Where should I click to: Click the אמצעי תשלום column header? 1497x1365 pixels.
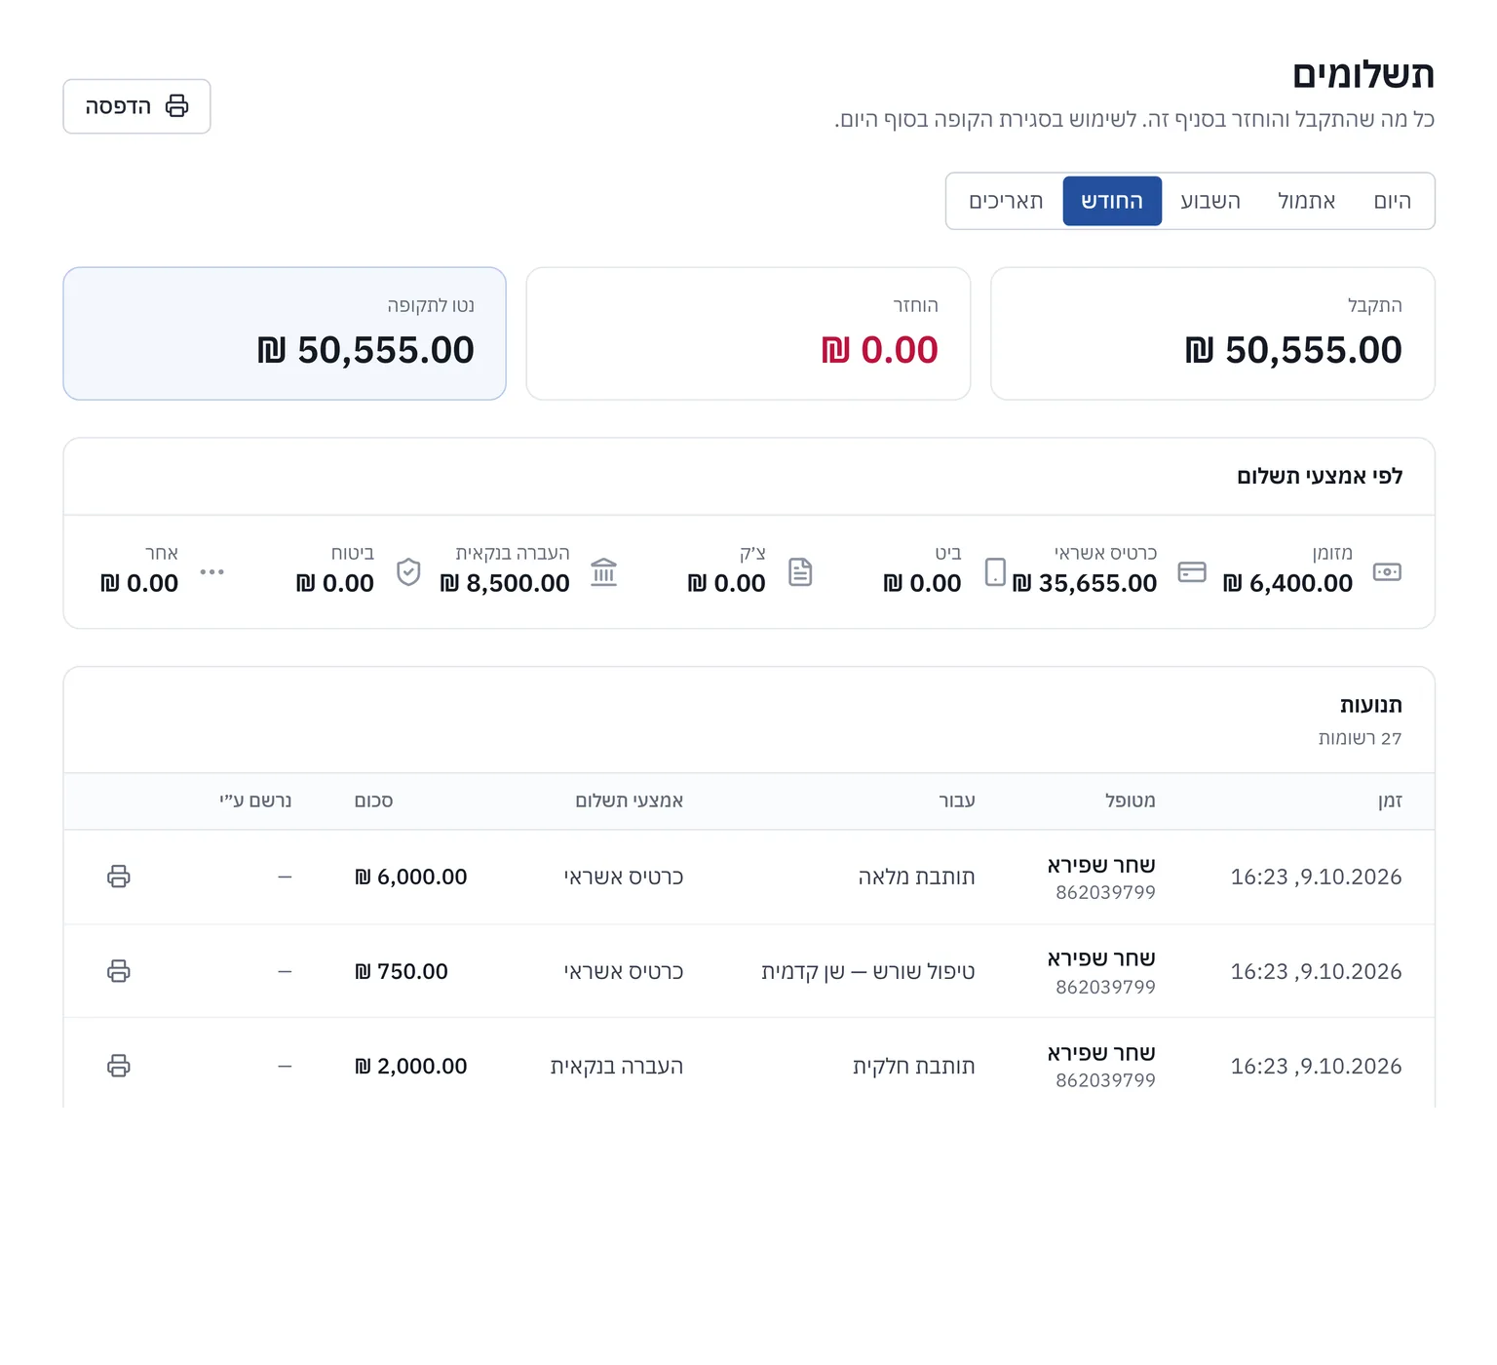click(x=630, y=800)
